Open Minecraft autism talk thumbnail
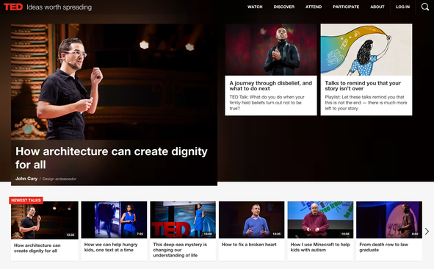The width and height of the screenshot is (434, 269). [x=320, y=220]
